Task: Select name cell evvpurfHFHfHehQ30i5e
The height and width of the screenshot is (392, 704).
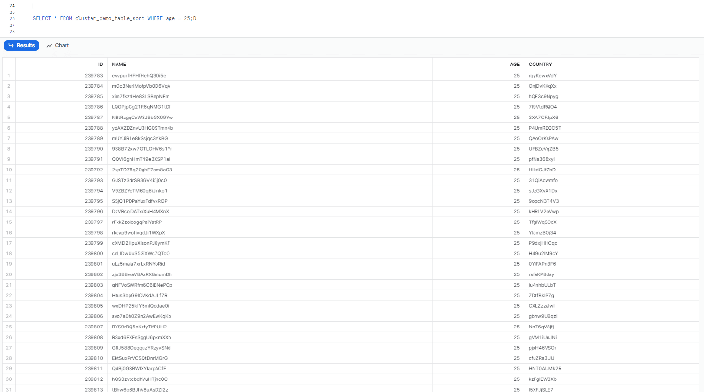Action: pos(139,76)
